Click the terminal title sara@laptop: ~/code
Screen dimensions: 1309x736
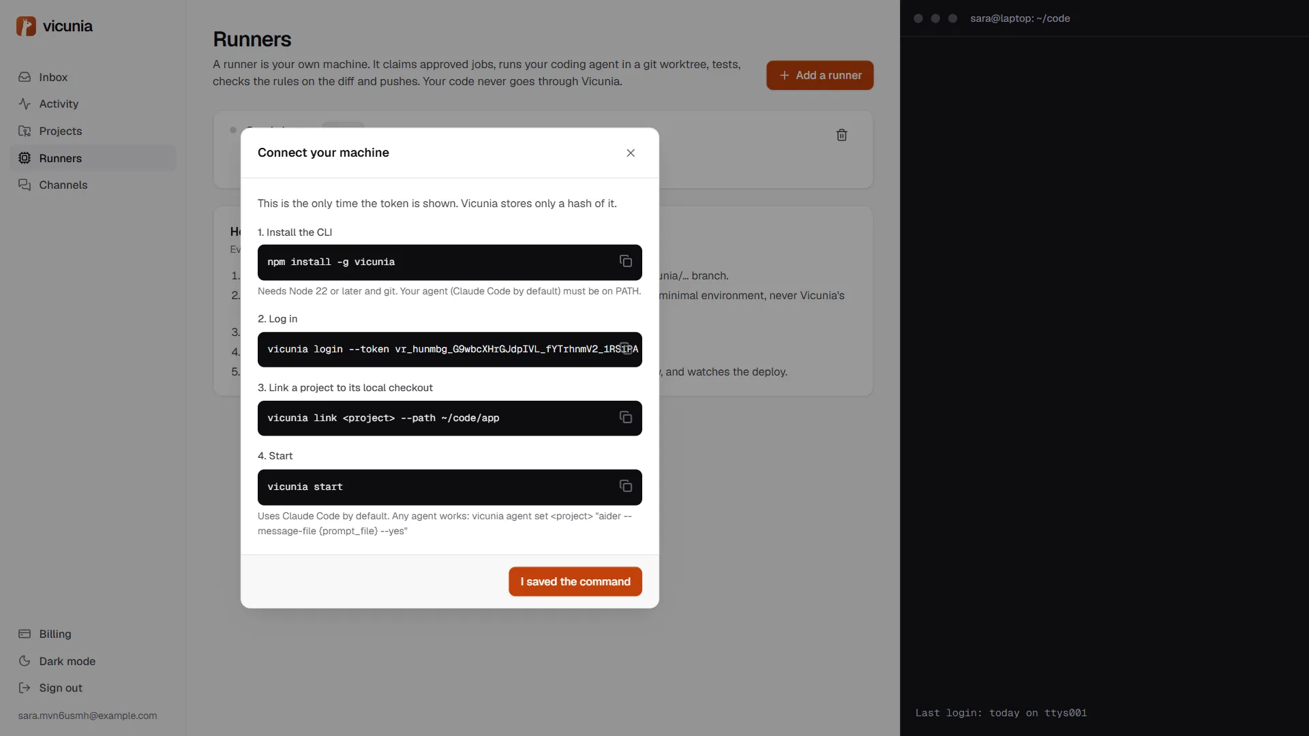pos(1020,18)
